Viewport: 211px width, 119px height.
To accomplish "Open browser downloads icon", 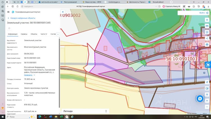I will tap(208, 6).
